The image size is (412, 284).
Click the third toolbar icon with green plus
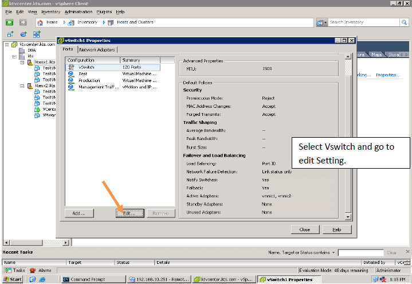click(37, 34)
